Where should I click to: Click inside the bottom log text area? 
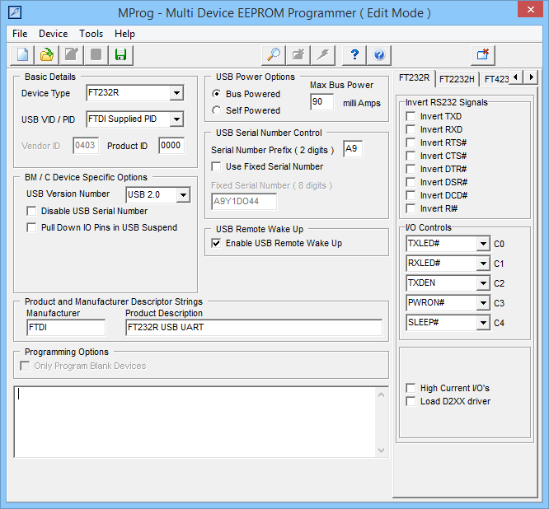point(195,422)
